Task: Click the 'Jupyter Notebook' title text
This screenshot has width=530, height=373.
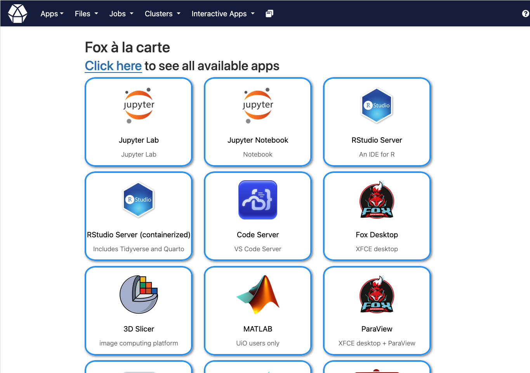Action: click(258, 140)
